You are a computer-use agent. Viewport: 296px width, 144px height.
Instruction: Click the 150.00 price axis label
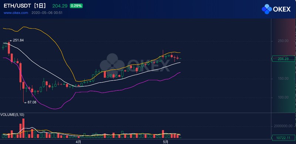283,78
